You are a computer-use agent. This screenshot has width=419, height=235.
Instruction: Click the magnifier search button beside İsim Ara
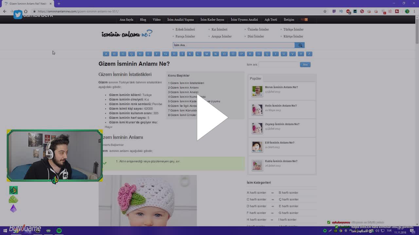point(300,45)
